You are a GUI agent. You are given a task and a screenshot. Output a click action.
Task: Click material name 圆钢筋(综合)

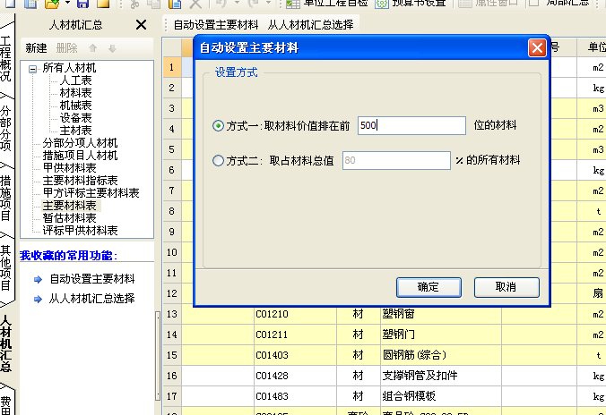point(414,355)
